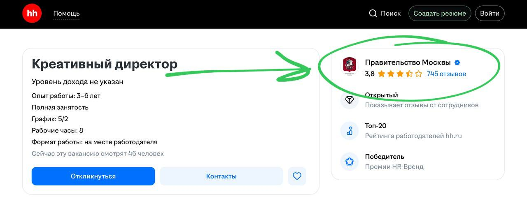
Task: Click the Победитель star award icon
Action: [350, 162]
